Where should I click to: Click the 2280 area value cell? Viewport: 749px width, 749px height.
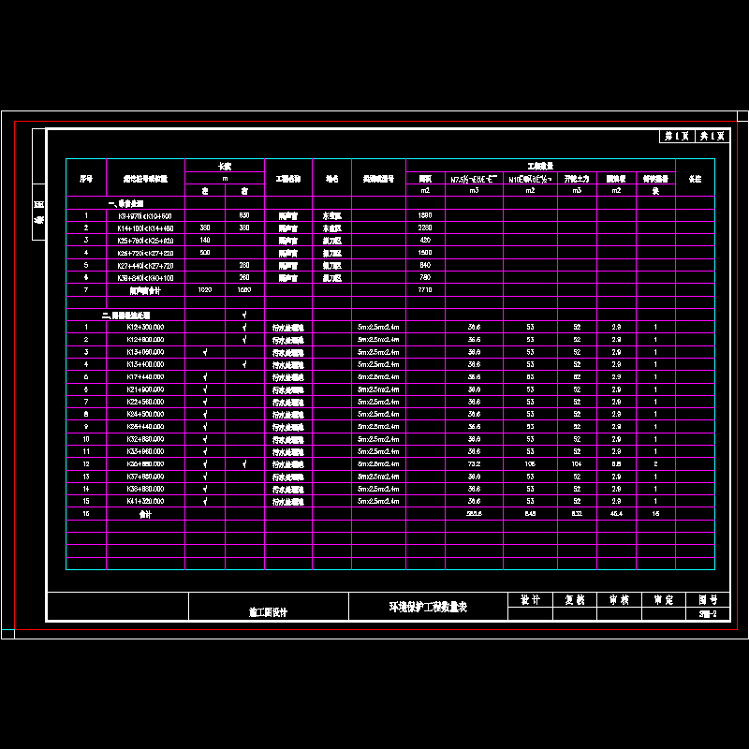424,228
